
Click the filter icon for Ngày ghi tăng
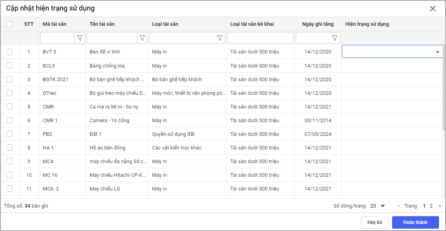(x=335, y=38)
